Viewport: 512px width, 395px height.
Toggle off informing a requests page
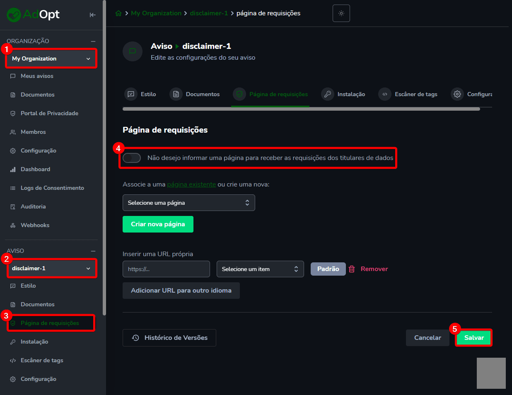(x=132, y=158)
